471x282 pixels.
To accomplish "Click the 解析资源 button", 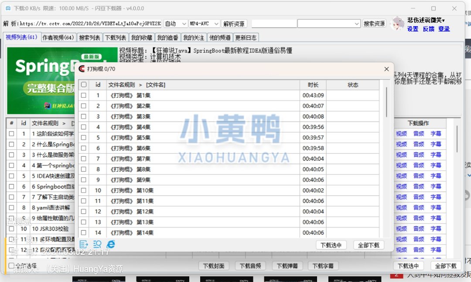I will coord(234,23).
